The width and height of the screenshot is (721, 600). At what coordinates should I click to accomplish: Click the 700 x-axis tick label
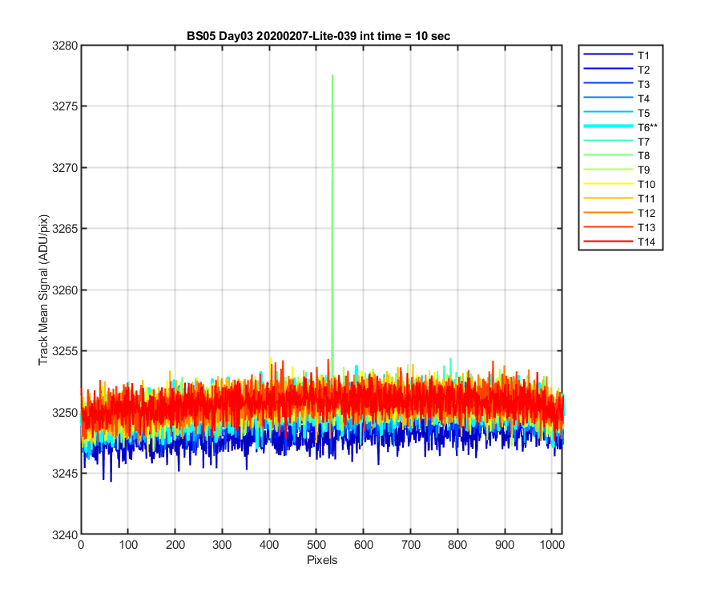tap(411, 545)
